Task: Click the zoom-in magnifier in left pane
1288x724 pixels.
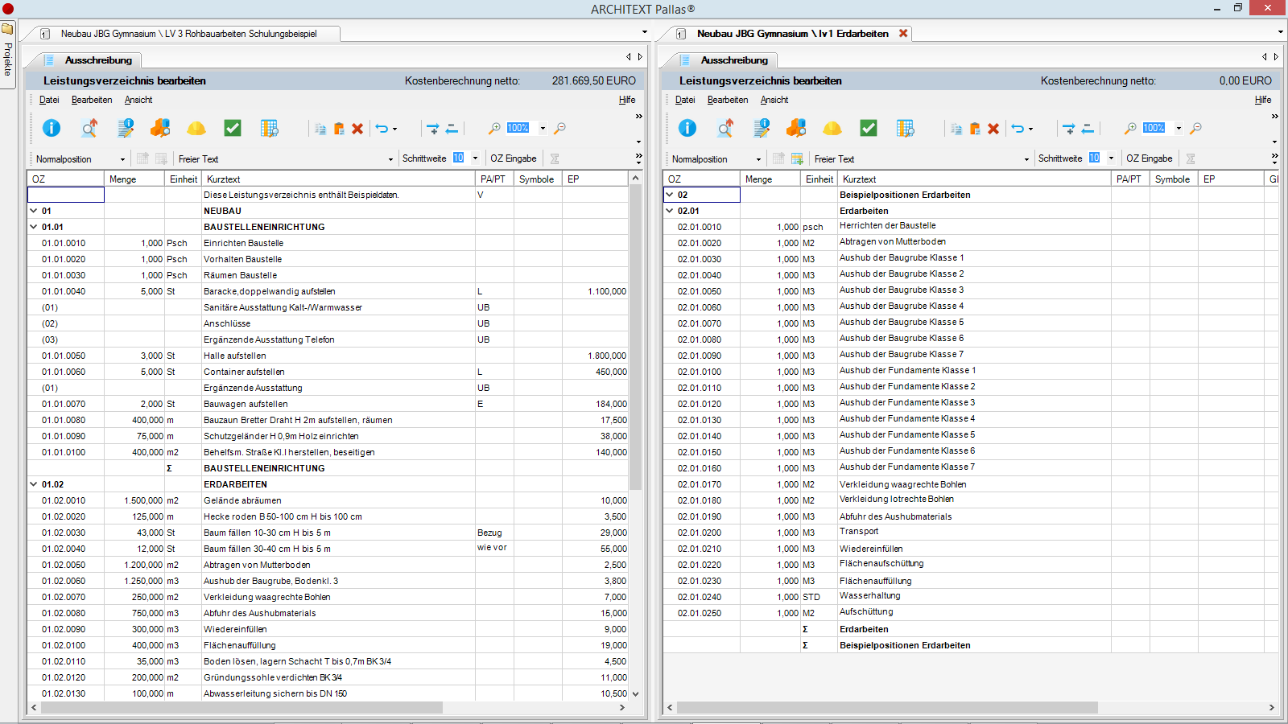Action: click(x=494, y=128)
